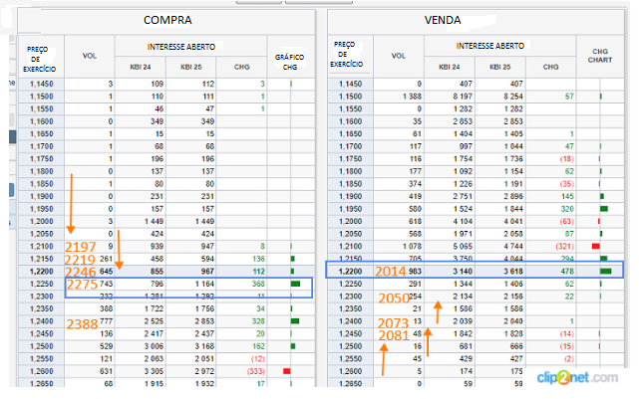Sort by VOL column in COMPRA table
The width and height of the screenshot is (639, 399).
pyautogui.click(x=91, y=56)
